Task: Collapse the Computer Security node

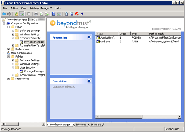Action: click(x=13, y=38)
